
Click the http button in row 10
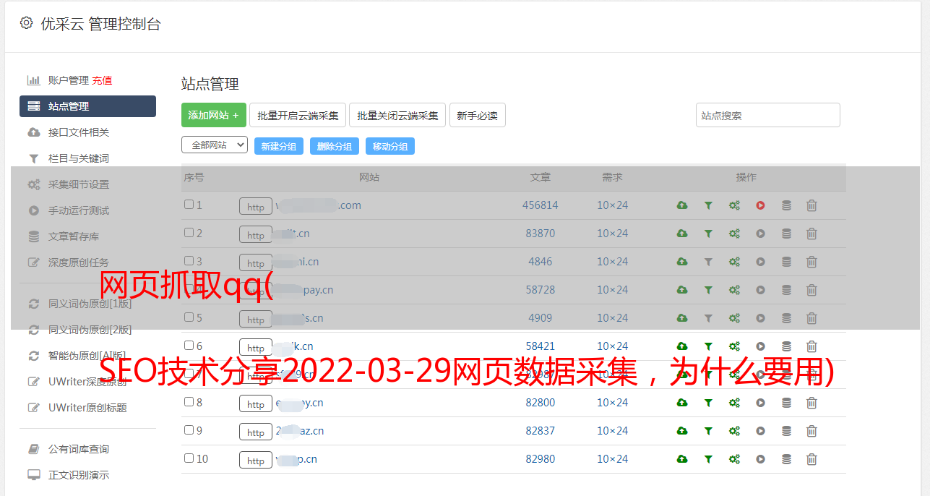point(256,461)
